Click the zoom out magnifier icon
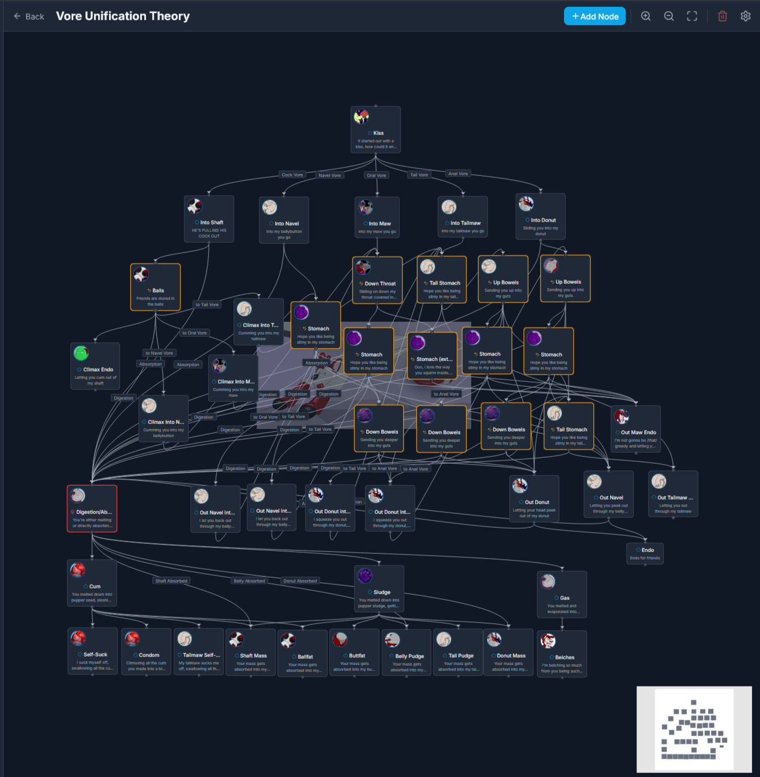This screenshot has width=760, height=777. click(x=669, y=16)
